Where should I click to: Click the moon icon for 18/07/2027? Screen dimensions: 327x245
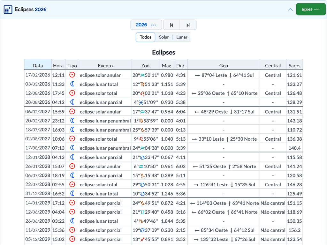pyautogui.click(x=72, y=130)
